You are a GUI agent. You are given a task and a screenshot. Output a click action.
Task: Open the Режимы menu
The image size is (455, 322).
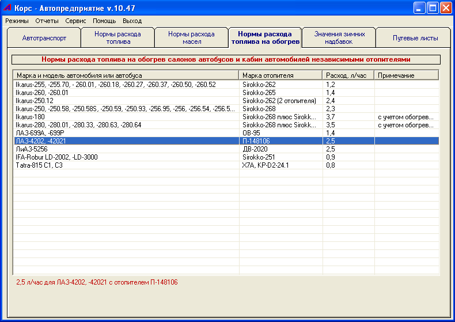click(17, 21)
